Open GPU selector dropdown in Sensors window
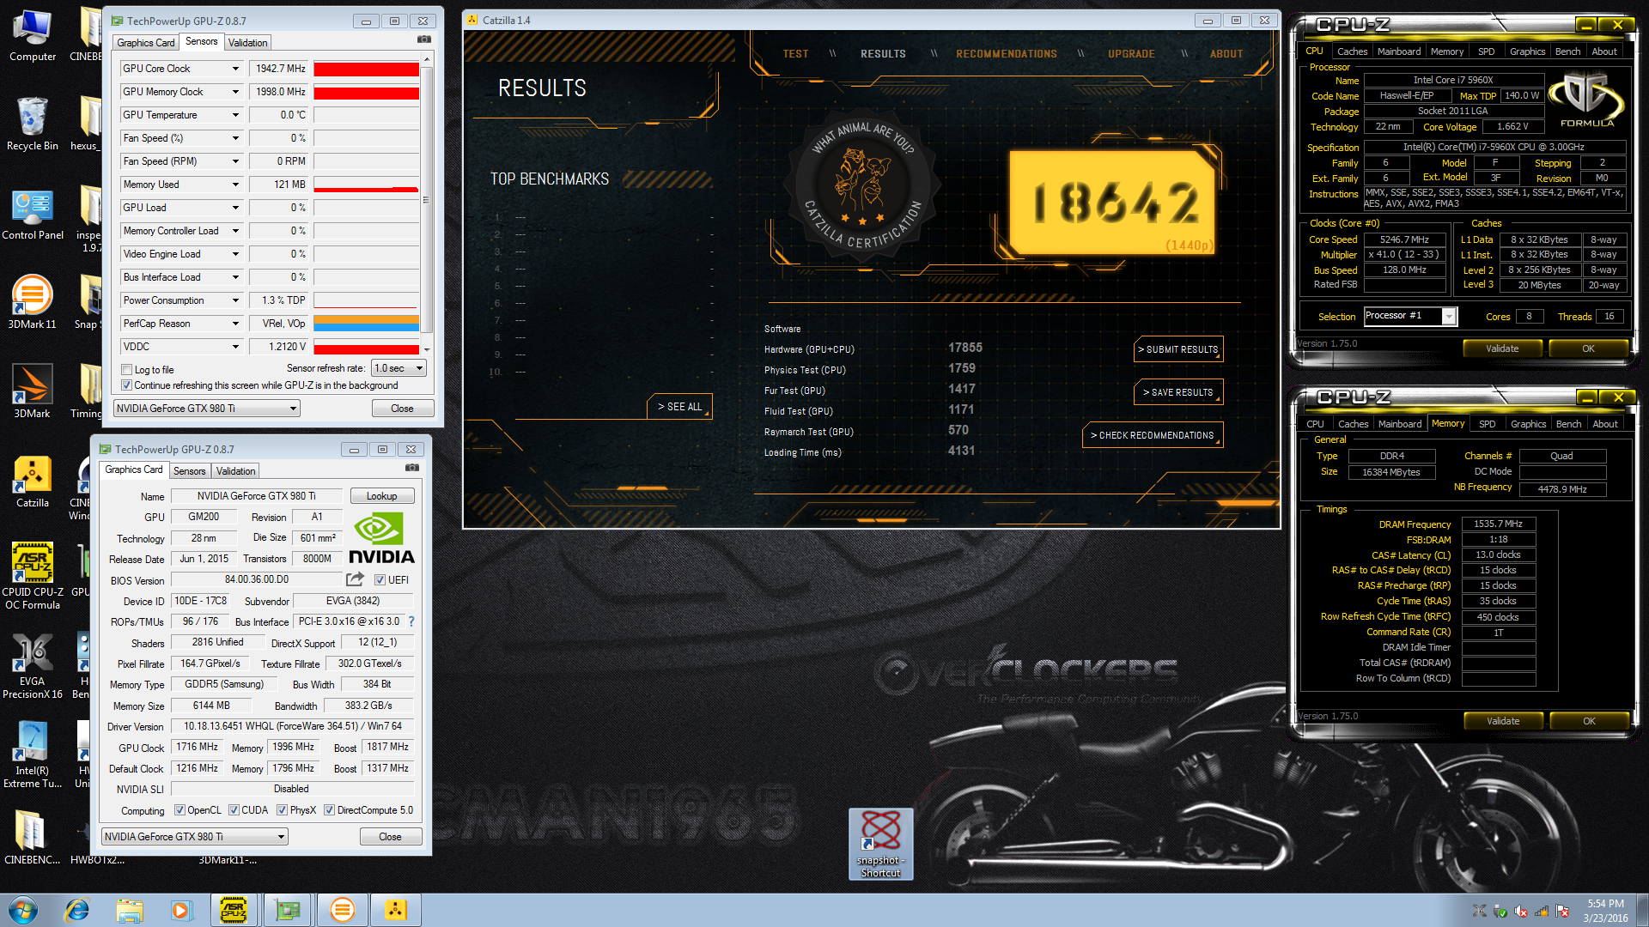1649x927 pixels. pos(206,409)
